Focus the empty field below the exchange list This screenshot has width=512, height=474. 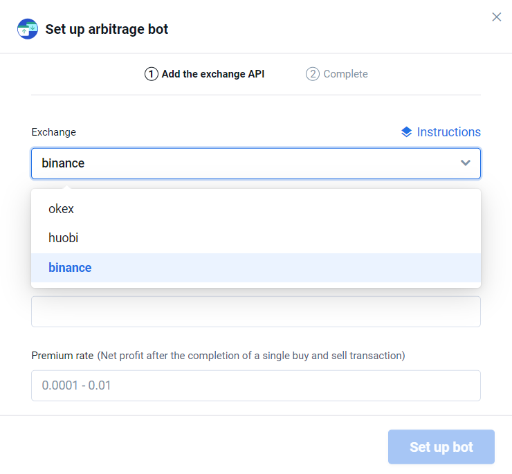[x=256, y=311]
